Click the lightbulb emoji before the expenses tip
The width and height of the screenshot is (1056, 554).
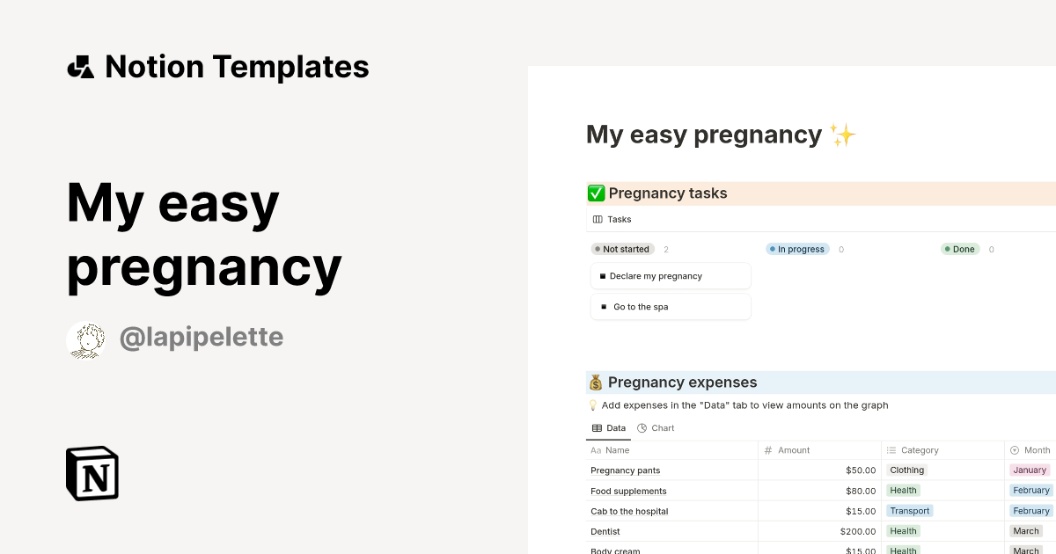592,405
